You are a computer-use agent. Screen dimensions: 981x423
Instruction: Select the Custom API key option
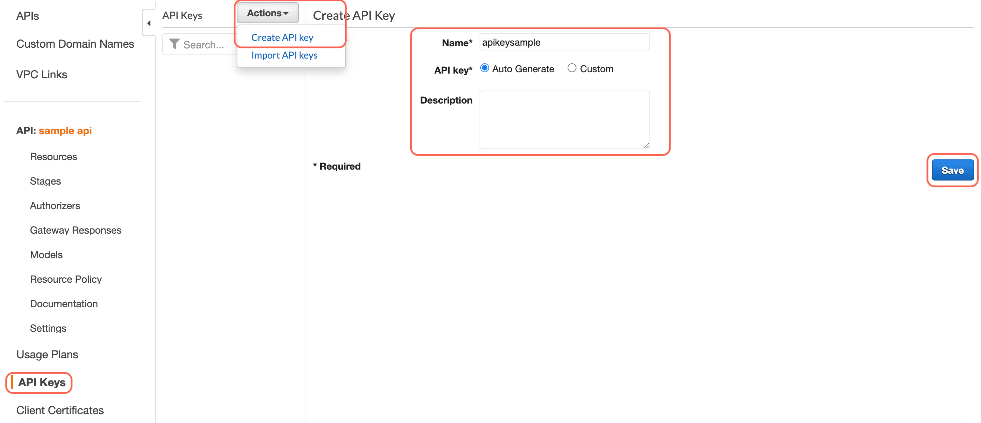572,68
